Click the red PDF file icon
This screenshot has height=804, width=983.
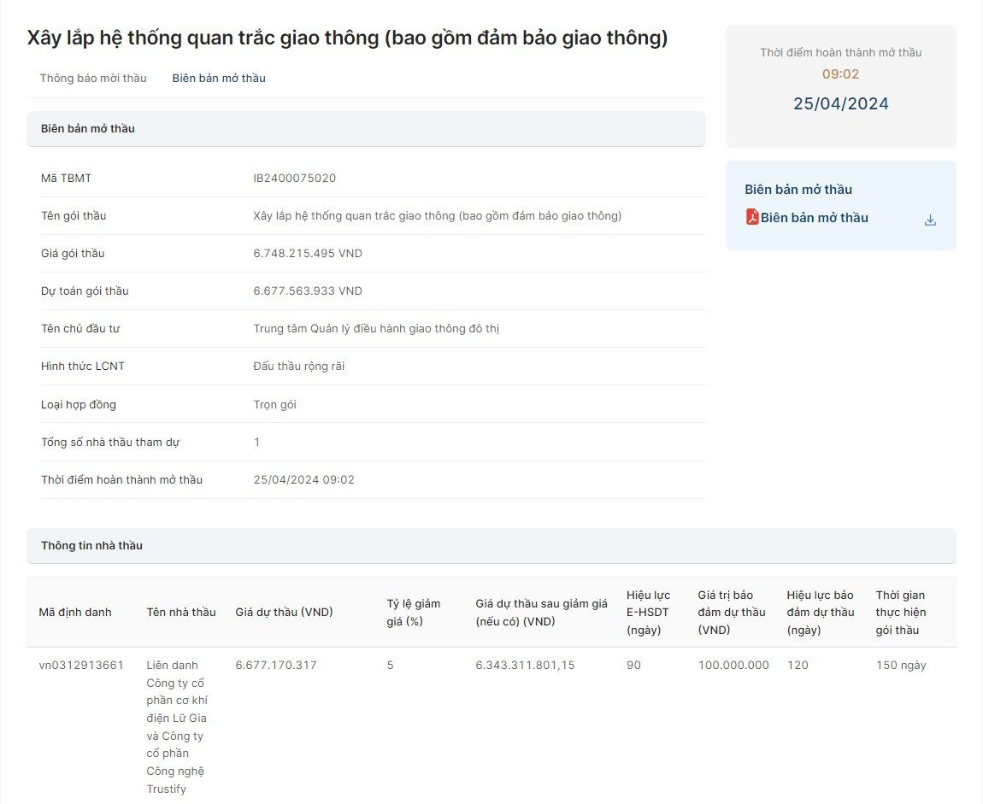click(752, 217)
